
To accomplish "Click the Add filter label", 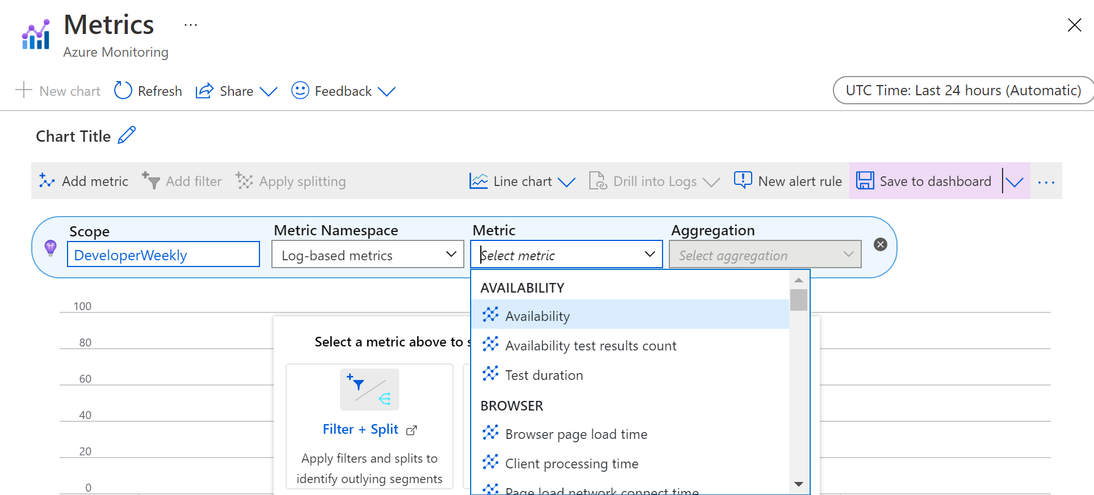I will [194, 181].
